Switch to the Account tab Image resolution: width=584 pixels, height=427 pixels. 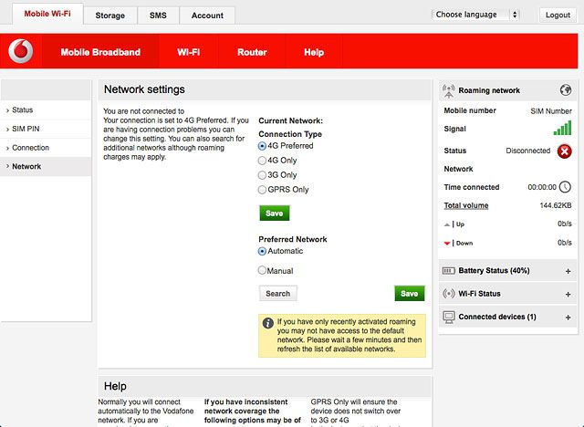point(207,16)
